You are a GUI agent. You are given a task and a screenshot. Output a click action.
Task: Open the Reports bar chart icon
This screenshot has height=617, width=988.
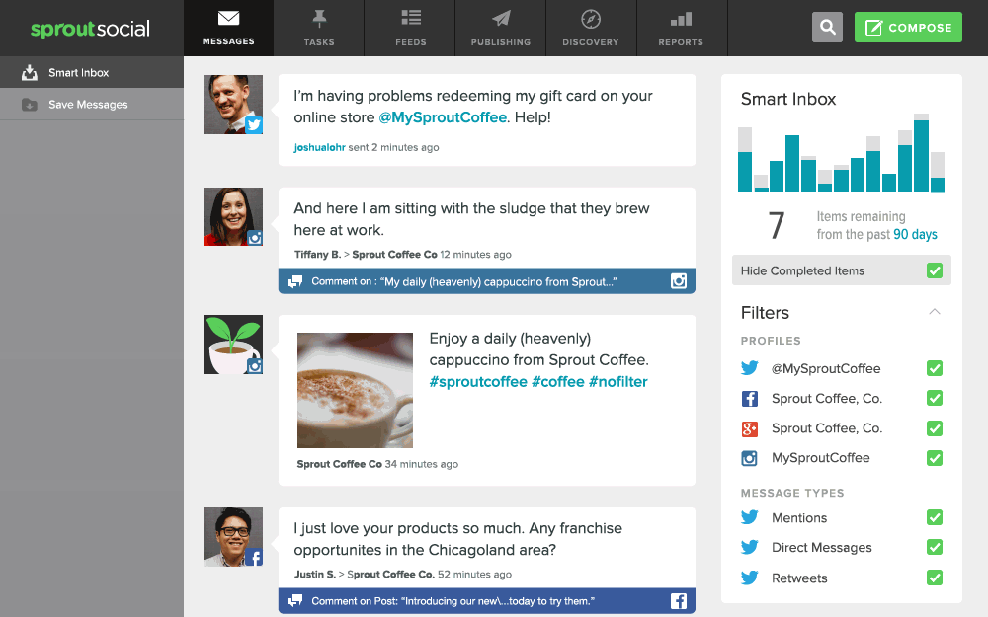tap(681, 19)
